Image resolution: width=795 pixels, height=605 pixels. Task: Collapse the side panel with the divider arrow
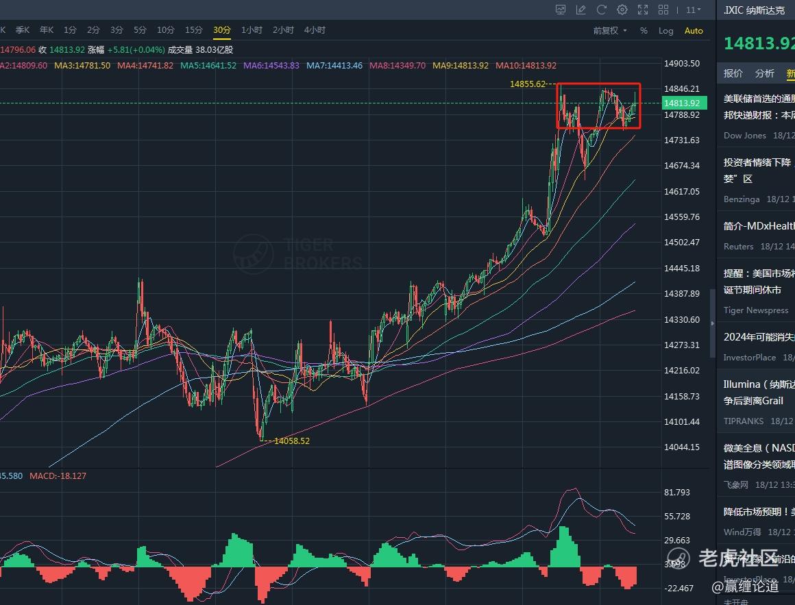[x=712, y=323]
